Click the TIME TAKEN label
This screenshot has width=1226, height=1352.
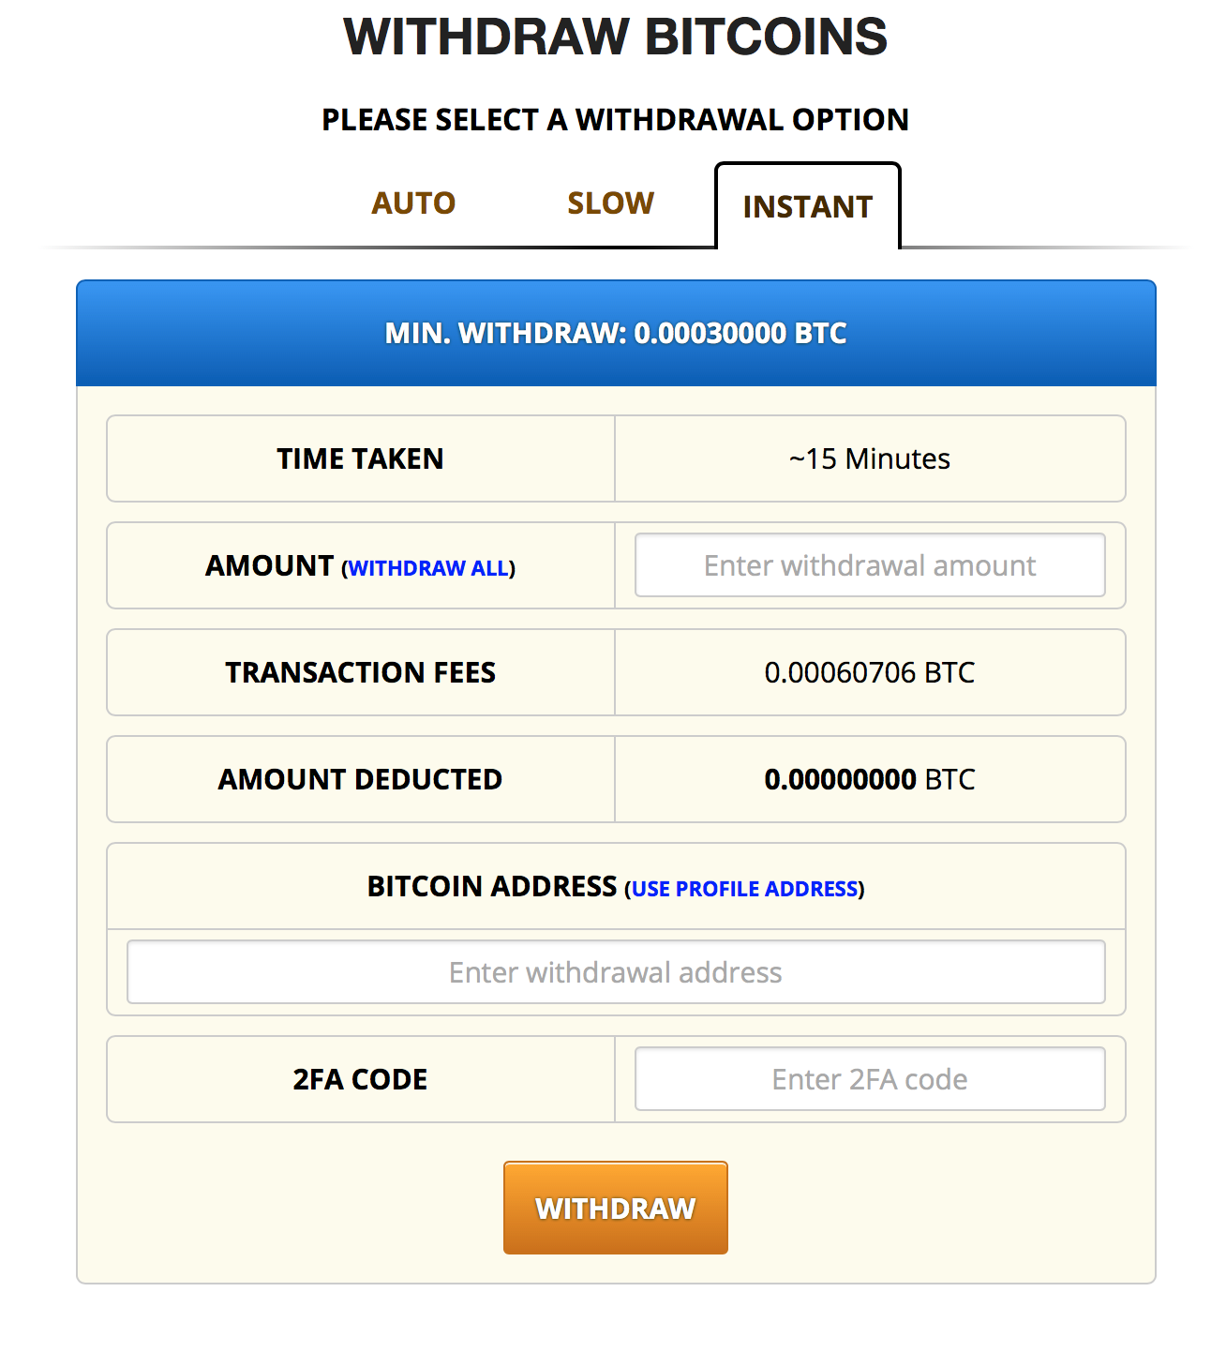point(360,458)
